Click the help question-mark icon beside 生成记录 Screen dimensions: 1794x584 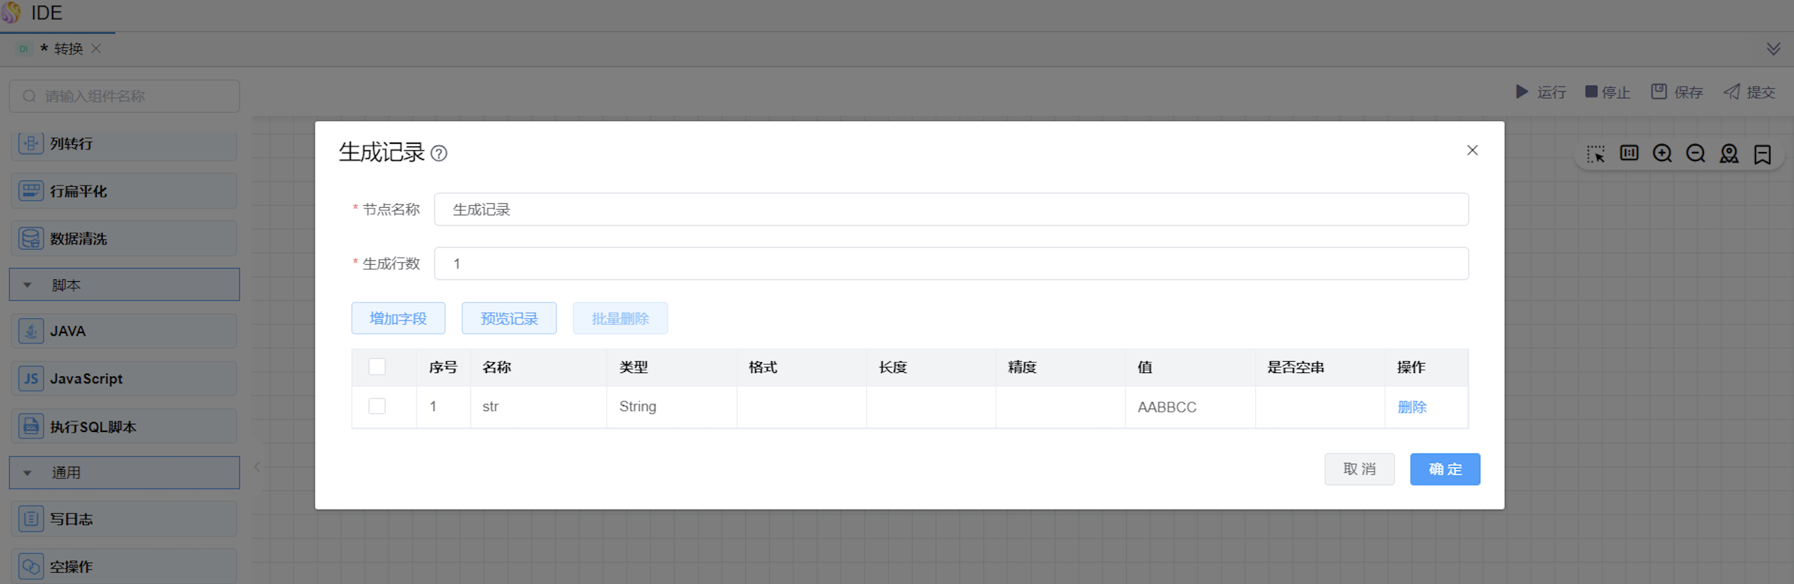coord(439,153)
